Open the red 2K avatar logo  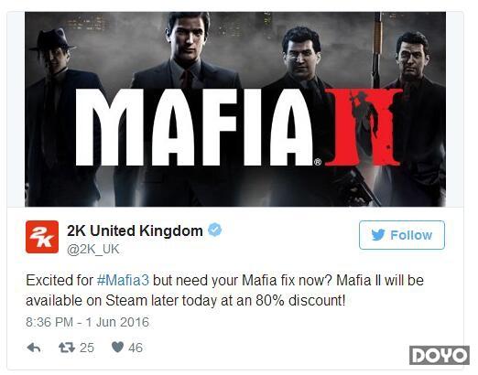(x=42, y=237)
